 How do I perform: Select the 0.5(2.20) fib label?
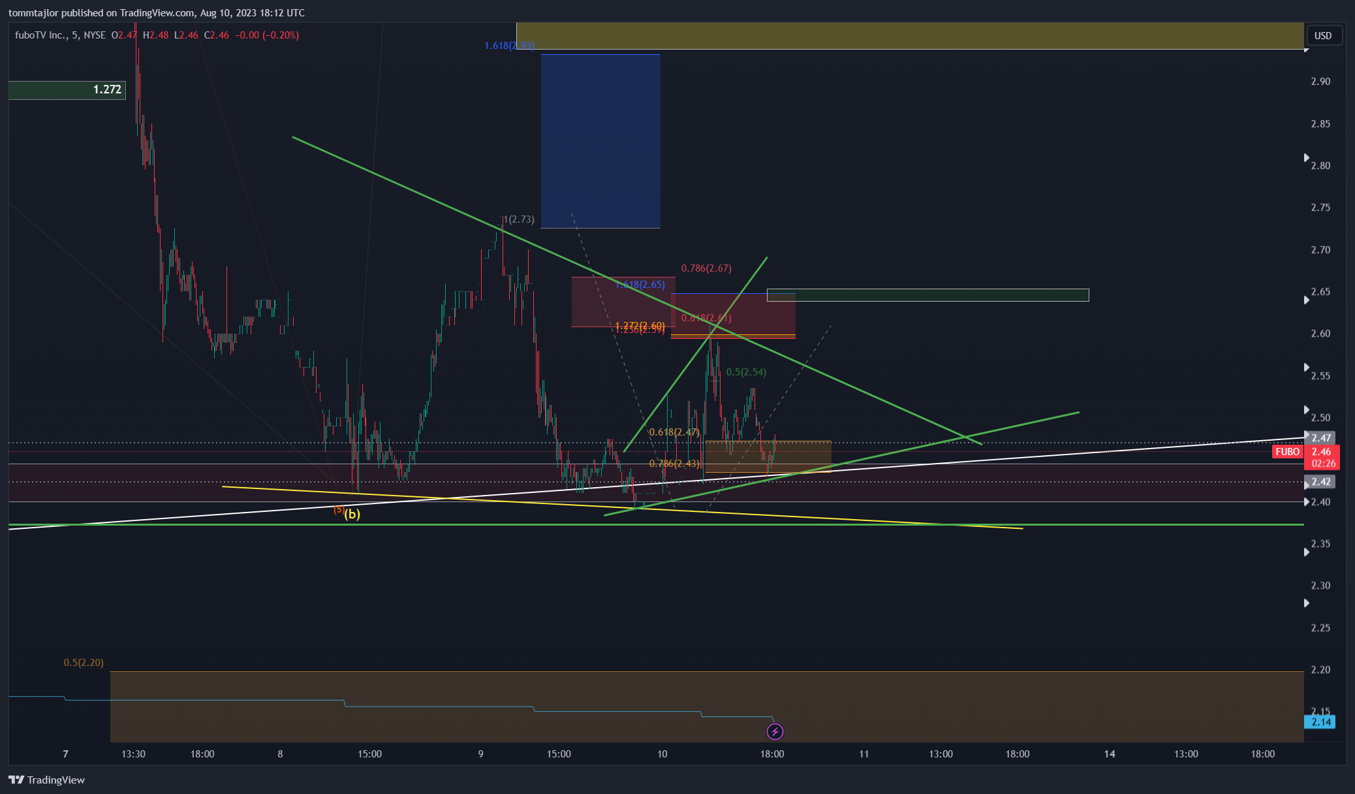(84, 663)
